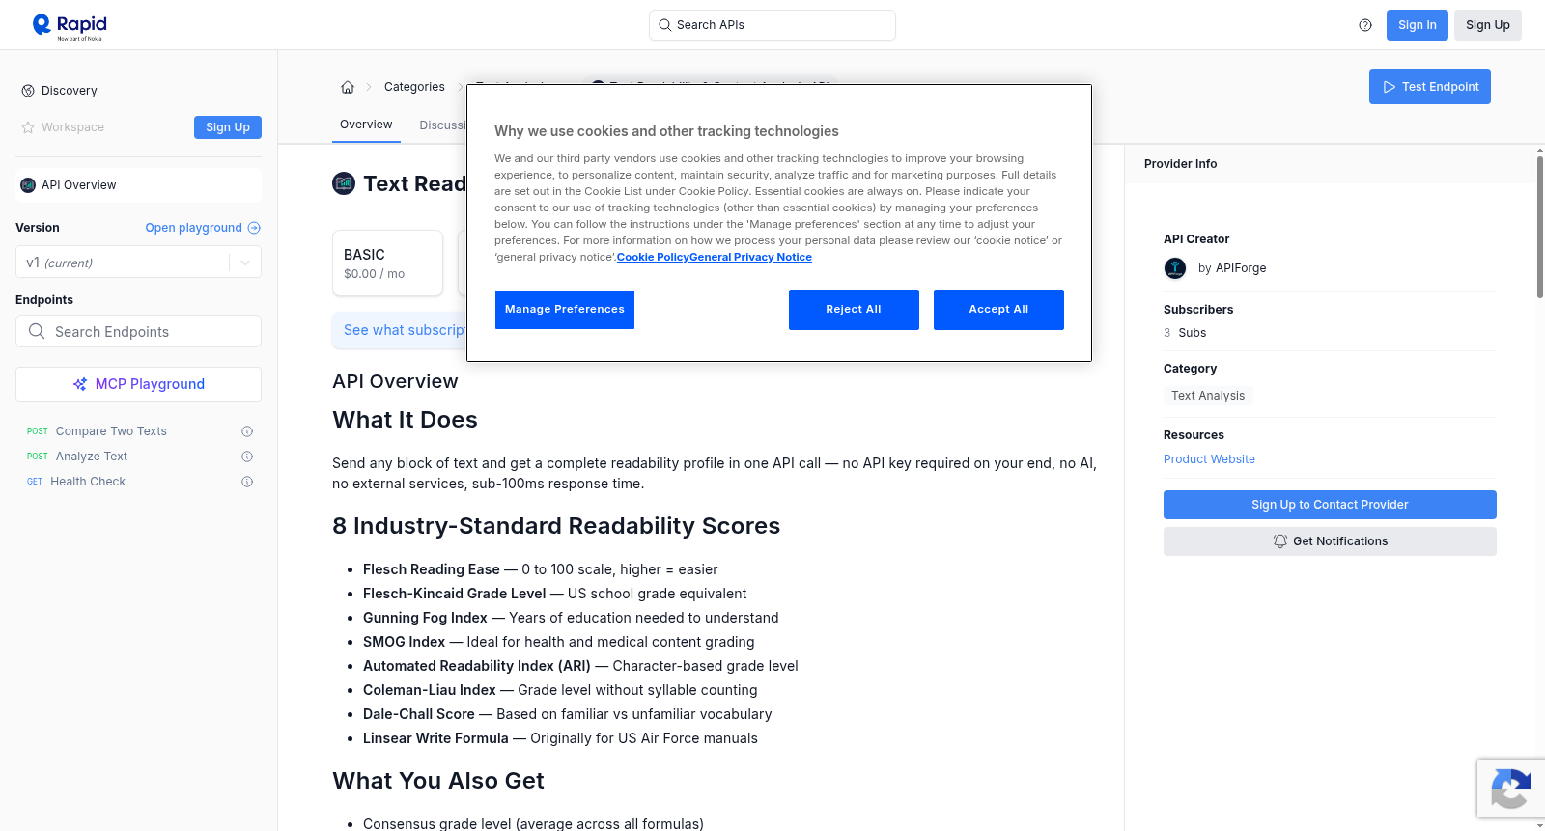Viewport: 1545px width, 831px height.
Task: Click Accept All cookies
Action: (998, 310)
